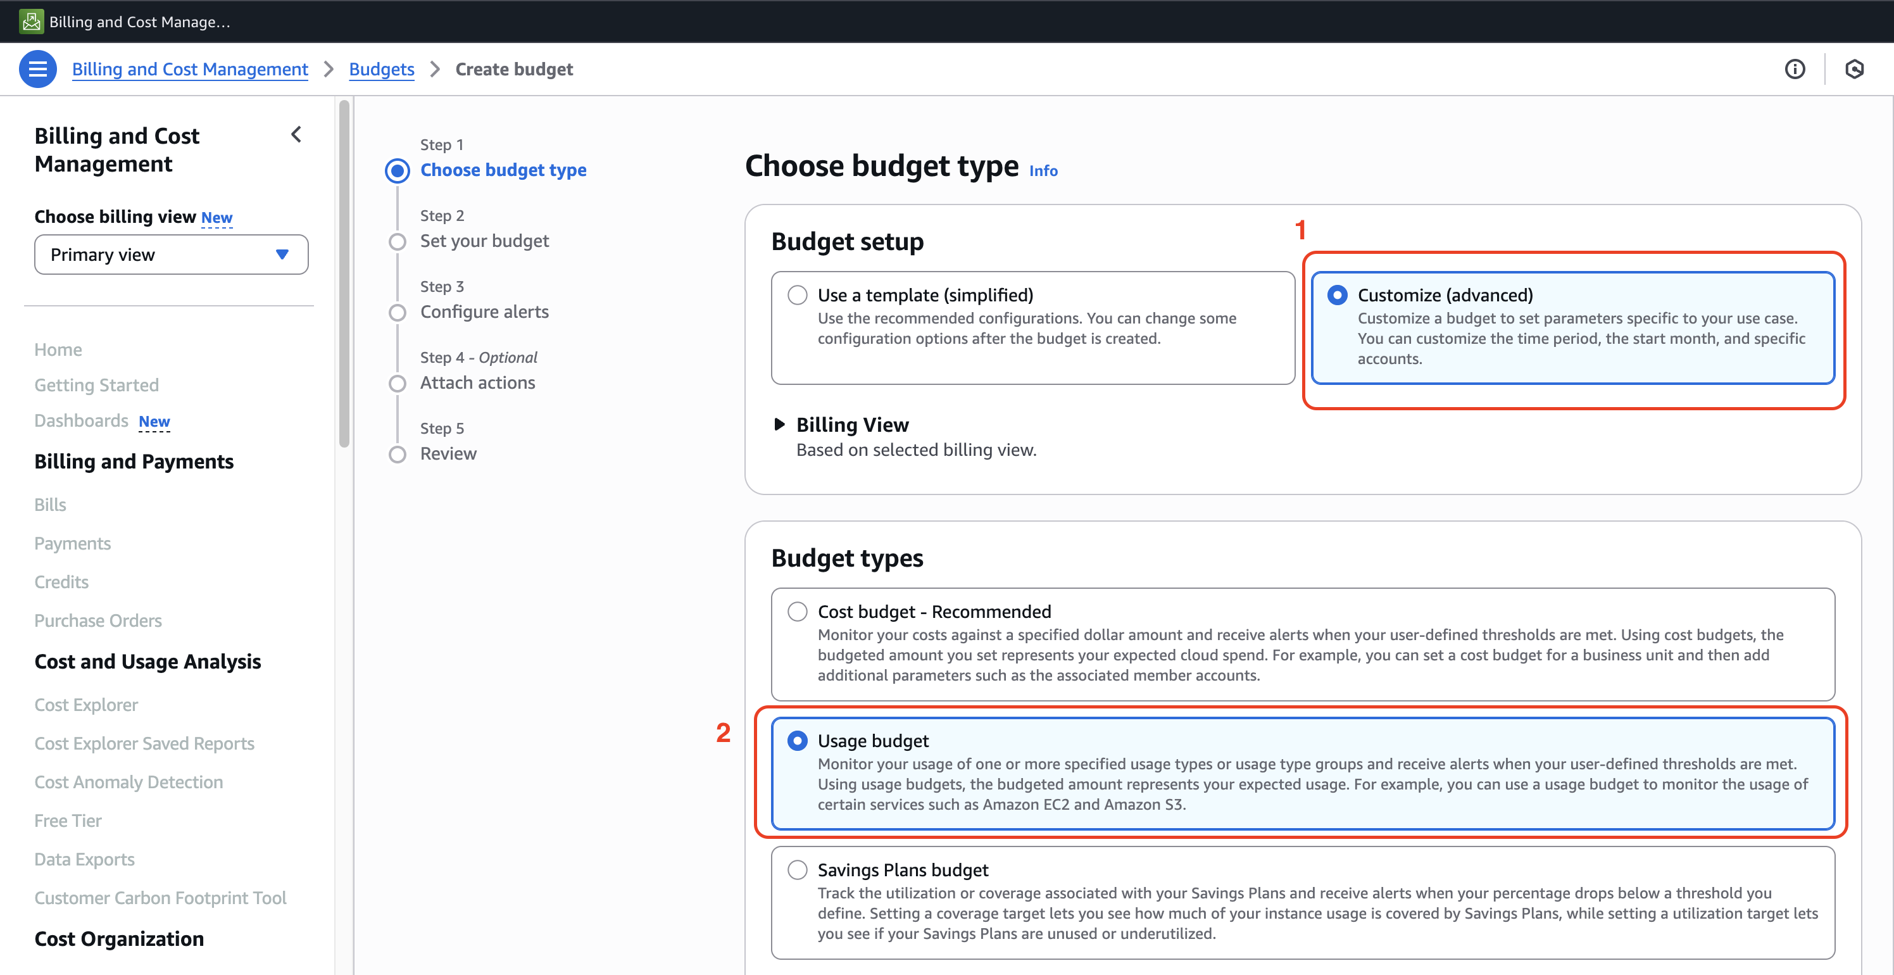The image size is (1894, 975).
Task: Open Cost Explorer from the sidebar
Action: 86,705
